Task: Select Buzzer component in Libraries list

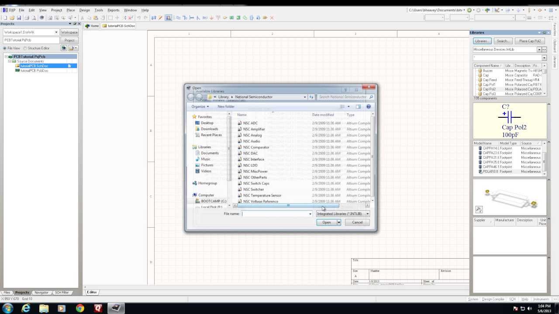Action: (x=487, y=71)
